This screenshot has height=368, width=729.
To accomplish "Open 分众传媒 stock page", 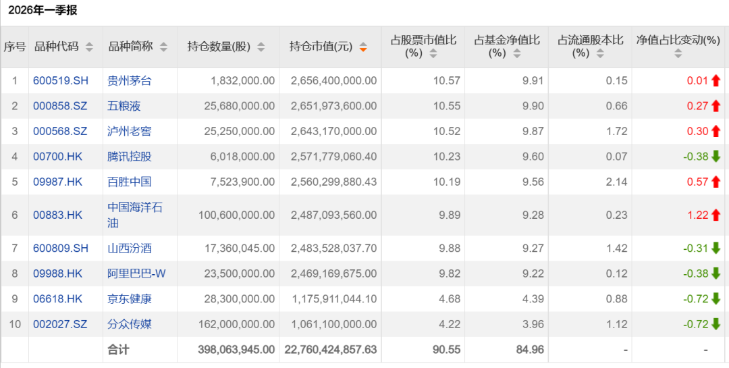I will click(130, 324).
